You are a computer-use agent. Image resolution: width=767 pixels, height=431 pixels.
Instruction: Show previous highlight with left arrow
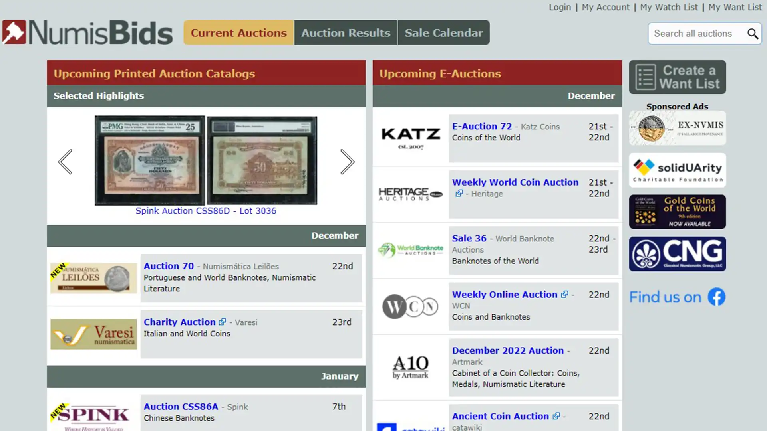65,162
